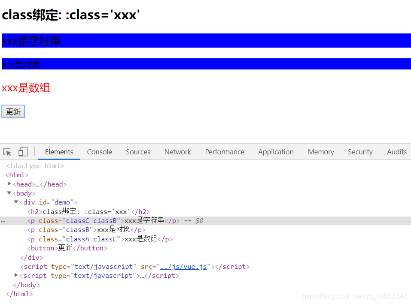411x304 pixels.
Task: Select the closing div tag row
Action: point(205,257)
